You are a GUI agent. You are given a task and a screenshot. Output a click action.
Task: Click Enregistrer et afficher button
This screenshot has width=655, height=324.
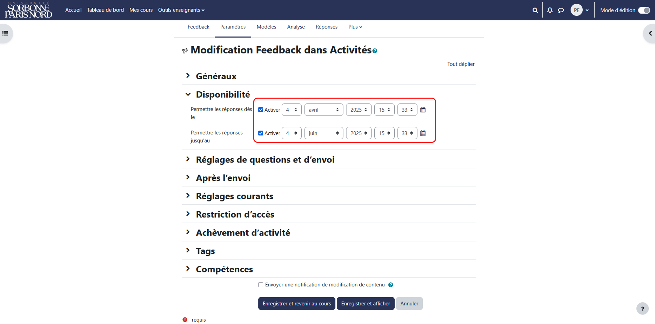click(x=365, y=304)
